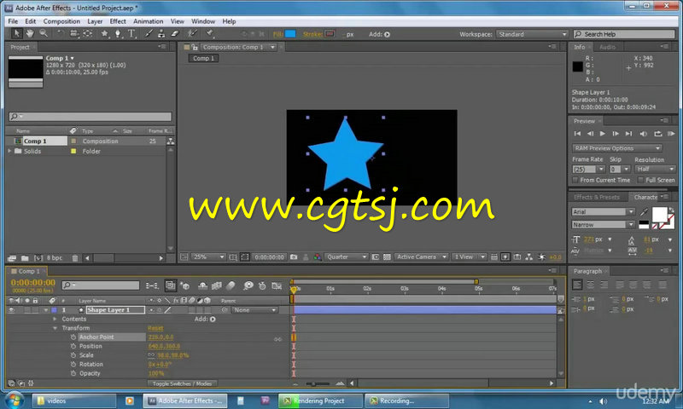Viewport: 683px width, 409px height.
Task: Click the Fill color swatch in toolbar
Action: [290, 34]
